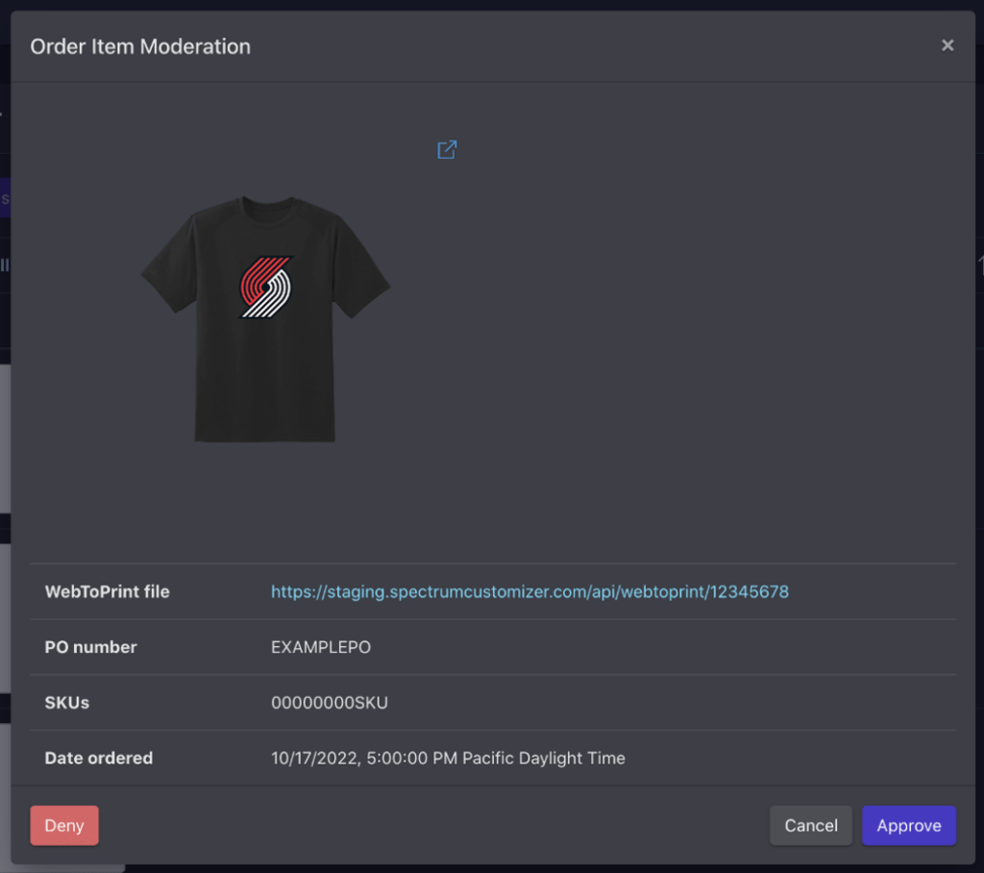Click the red and white logo on shirt
984x873 pixels.
[x=266, y=287]
